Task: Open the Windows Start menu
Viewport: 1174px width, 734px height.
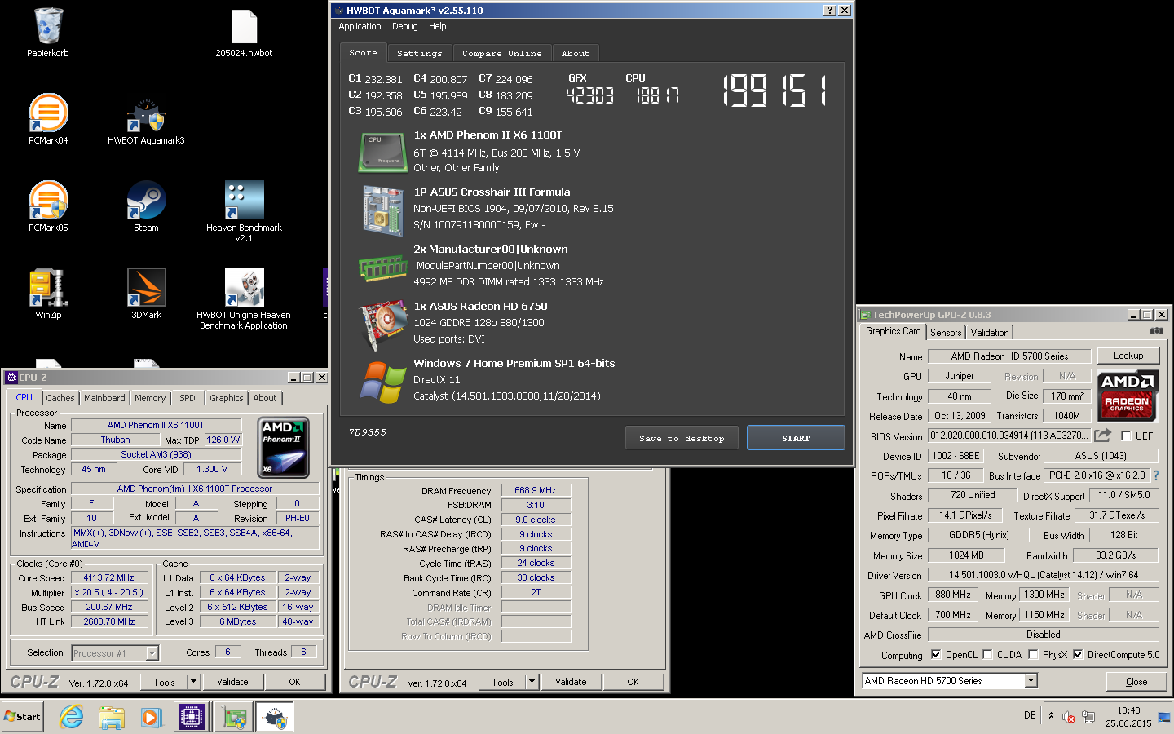Action: [x=22, y=717]
